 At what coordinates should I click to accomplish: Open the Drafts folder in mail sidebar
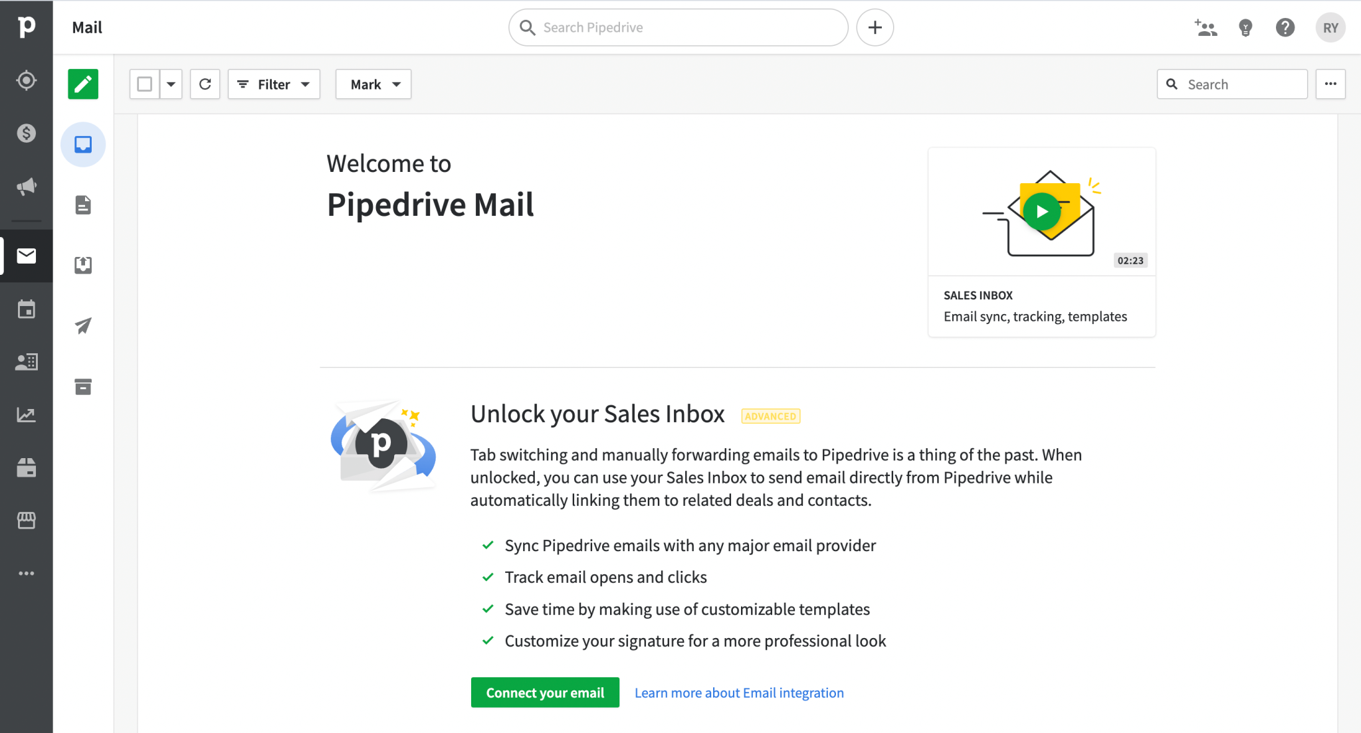click(x=82, y=204)
